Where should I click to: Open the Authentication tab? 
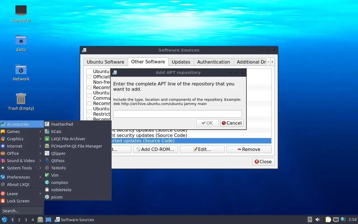(213, 62)
